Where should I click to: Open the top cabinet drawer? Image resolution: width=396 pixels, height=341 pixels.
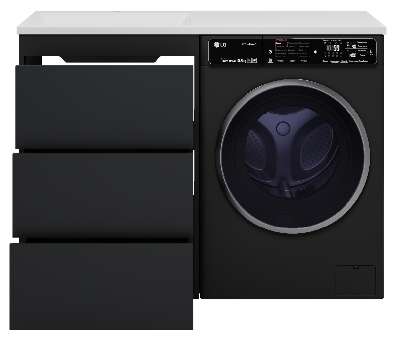tap(104, 106)
